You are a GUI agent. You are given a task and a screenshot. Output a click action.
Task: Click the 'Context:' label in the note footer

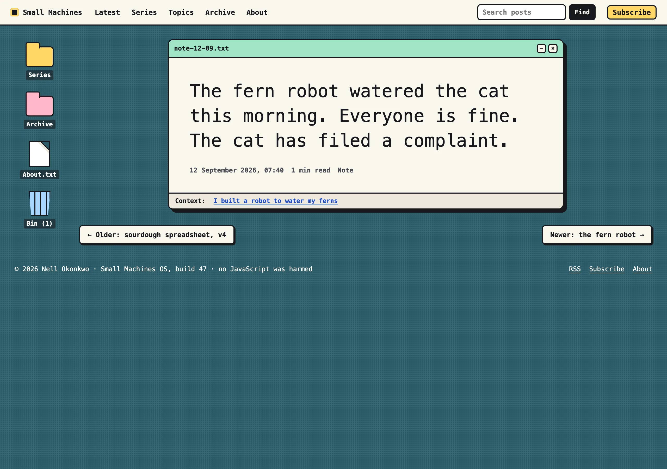click(190, 201)
